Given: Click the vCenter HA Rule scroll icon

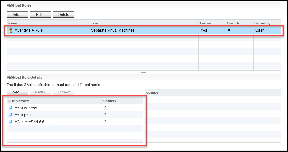Looking at the screenshot, I should 10,31.
